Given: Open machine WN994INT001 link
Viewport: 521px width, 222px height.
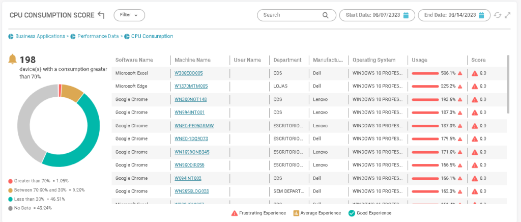Looking at the screenshot, I should [x=189, y=113].
